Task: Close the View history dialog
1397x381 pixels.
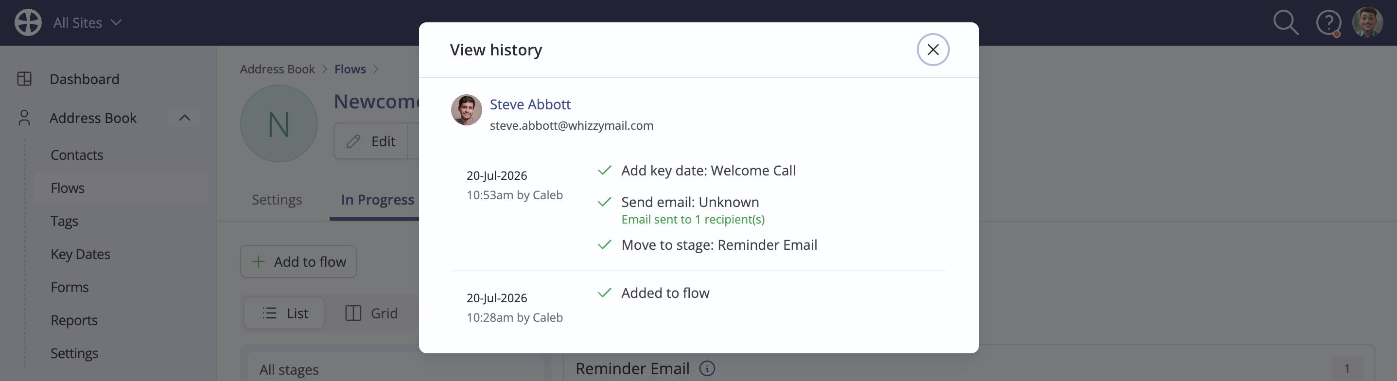Action: point(932,49)
